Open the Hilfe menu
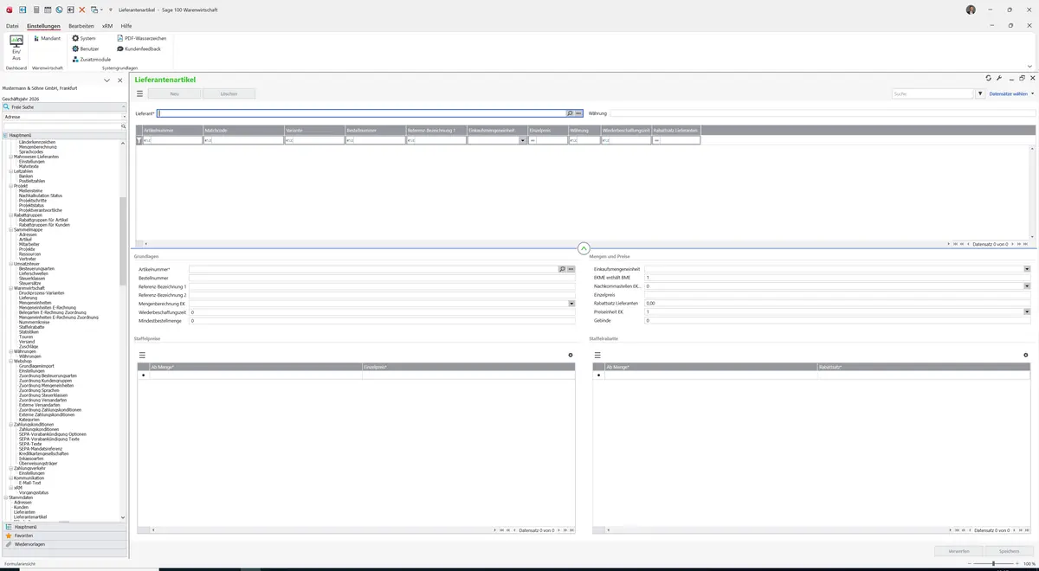The image size is (1039, 571). coord(126,26)
